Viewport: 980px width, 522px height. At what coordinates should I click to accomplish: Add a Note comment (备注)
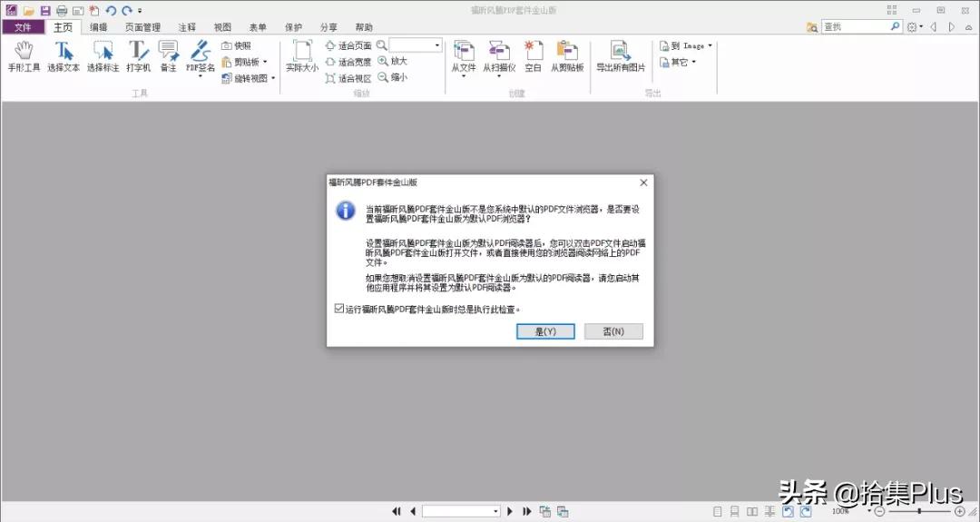click(x=168, y=56)
